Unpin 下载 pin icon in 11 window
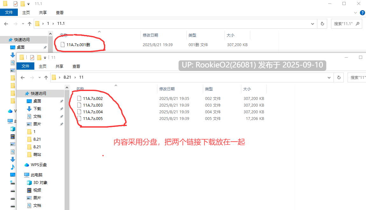 [61, 109]
